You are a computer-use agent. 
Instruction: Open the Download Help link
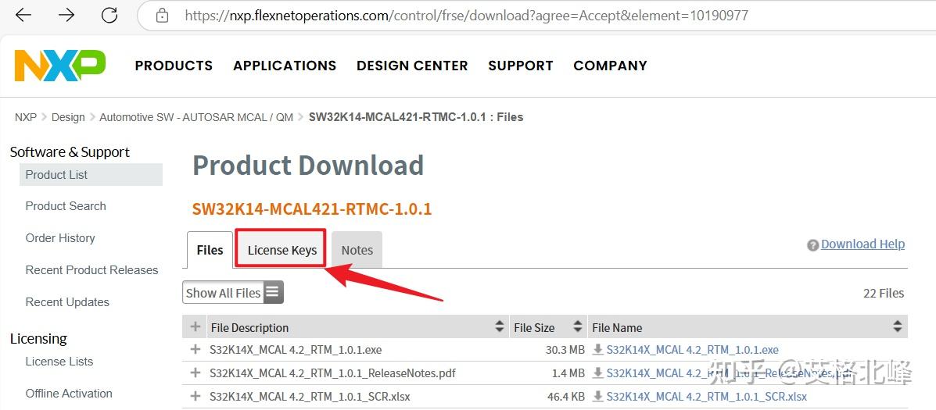pyautogui.click(x=862, y=244)
